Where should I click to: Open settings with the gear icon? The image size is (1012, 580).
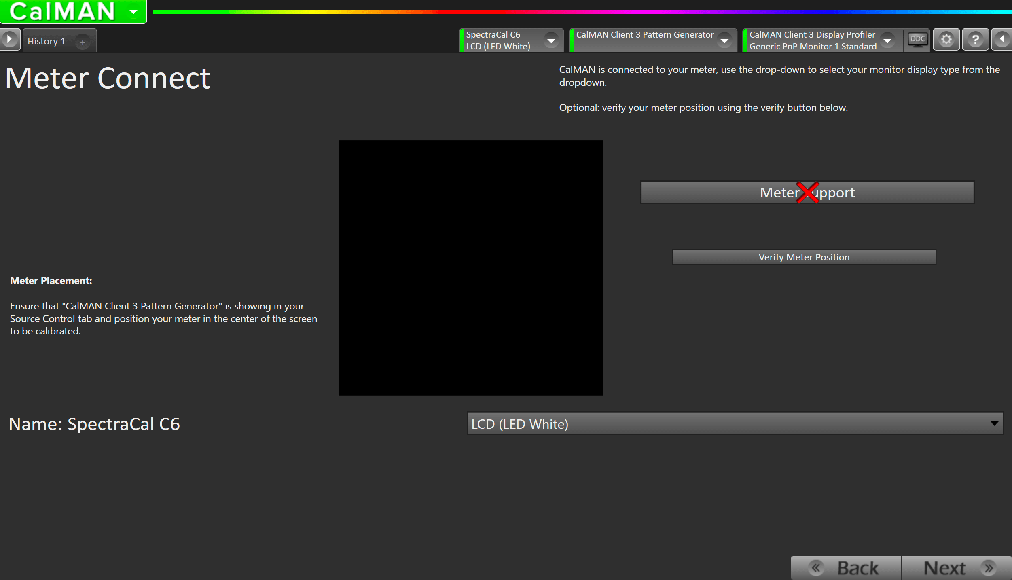click(946, 40)
